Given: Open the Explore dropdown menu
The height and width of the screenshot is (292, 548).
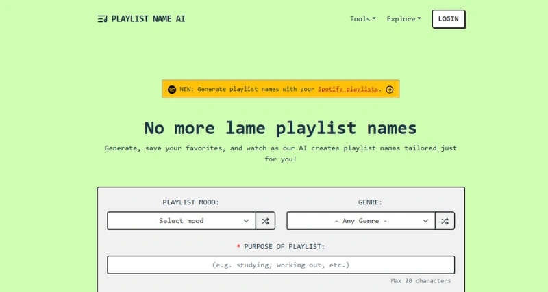Looking at the screenshot, I should point(403,19).
